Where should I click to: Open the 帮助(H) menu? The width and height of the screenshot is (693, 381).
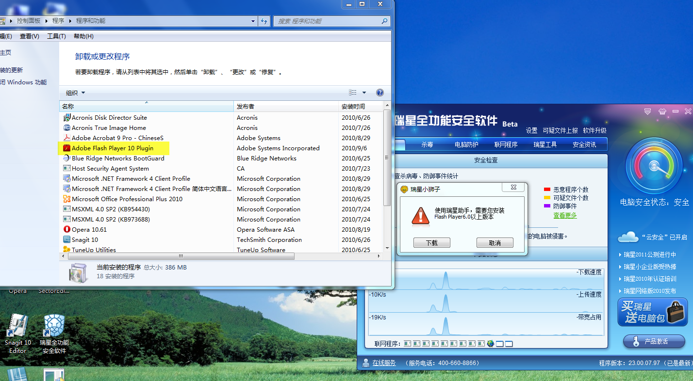point(83,36)
